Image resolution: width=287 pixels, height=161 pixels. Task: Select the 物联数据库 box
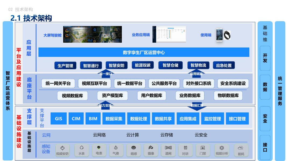[x=228, y=96]
